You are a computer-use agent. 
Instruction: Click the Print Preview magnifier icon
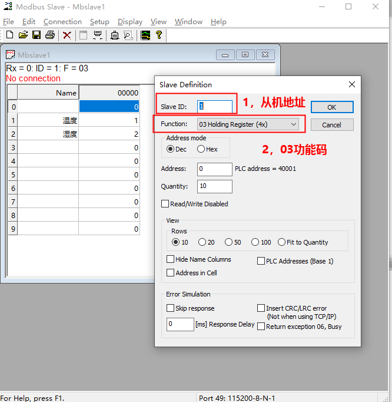(128, 35)
